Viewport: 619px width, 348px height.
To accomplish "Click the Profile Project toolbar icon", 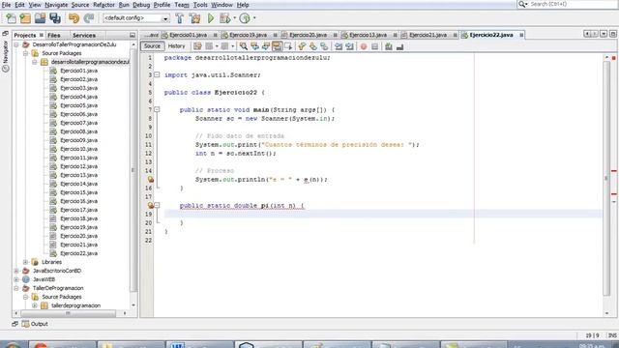I will [245, 18].
